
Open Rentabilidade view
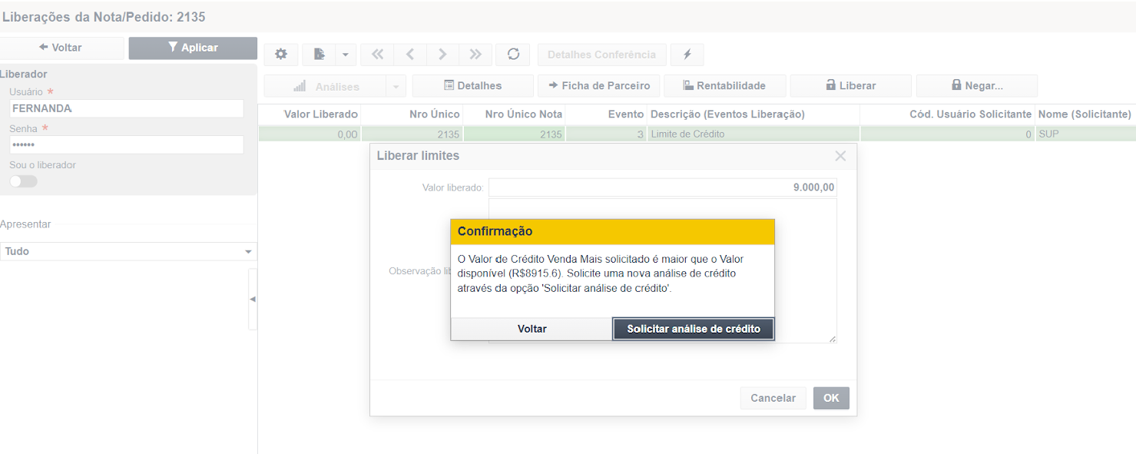pos(725,85)
